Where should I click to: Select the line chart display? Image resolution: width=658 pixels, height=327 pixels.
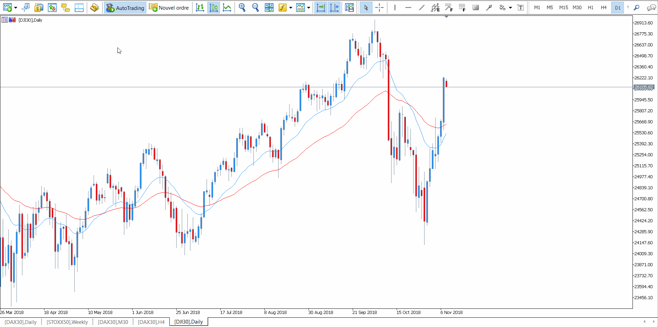point(227,7)
